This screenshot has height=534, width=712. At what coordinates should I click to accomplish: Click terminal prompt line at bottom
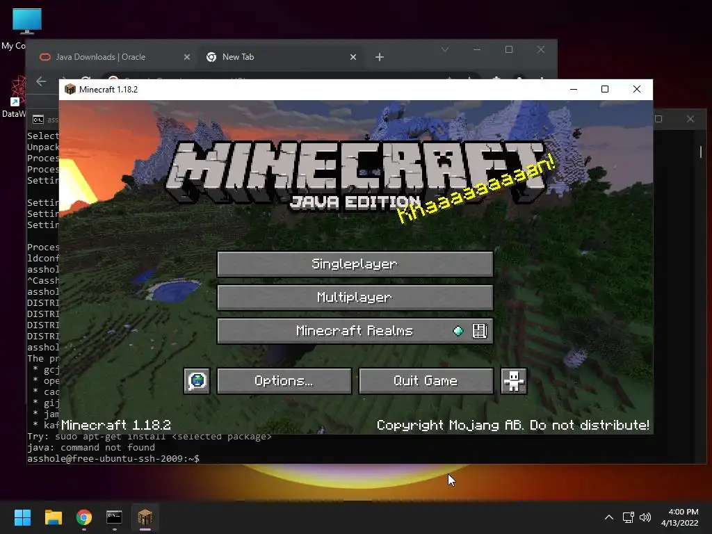pos(113,459)
